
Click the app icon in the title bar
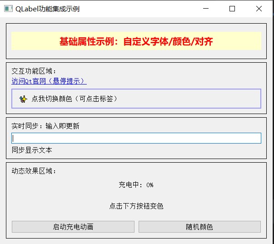(8, 9)
